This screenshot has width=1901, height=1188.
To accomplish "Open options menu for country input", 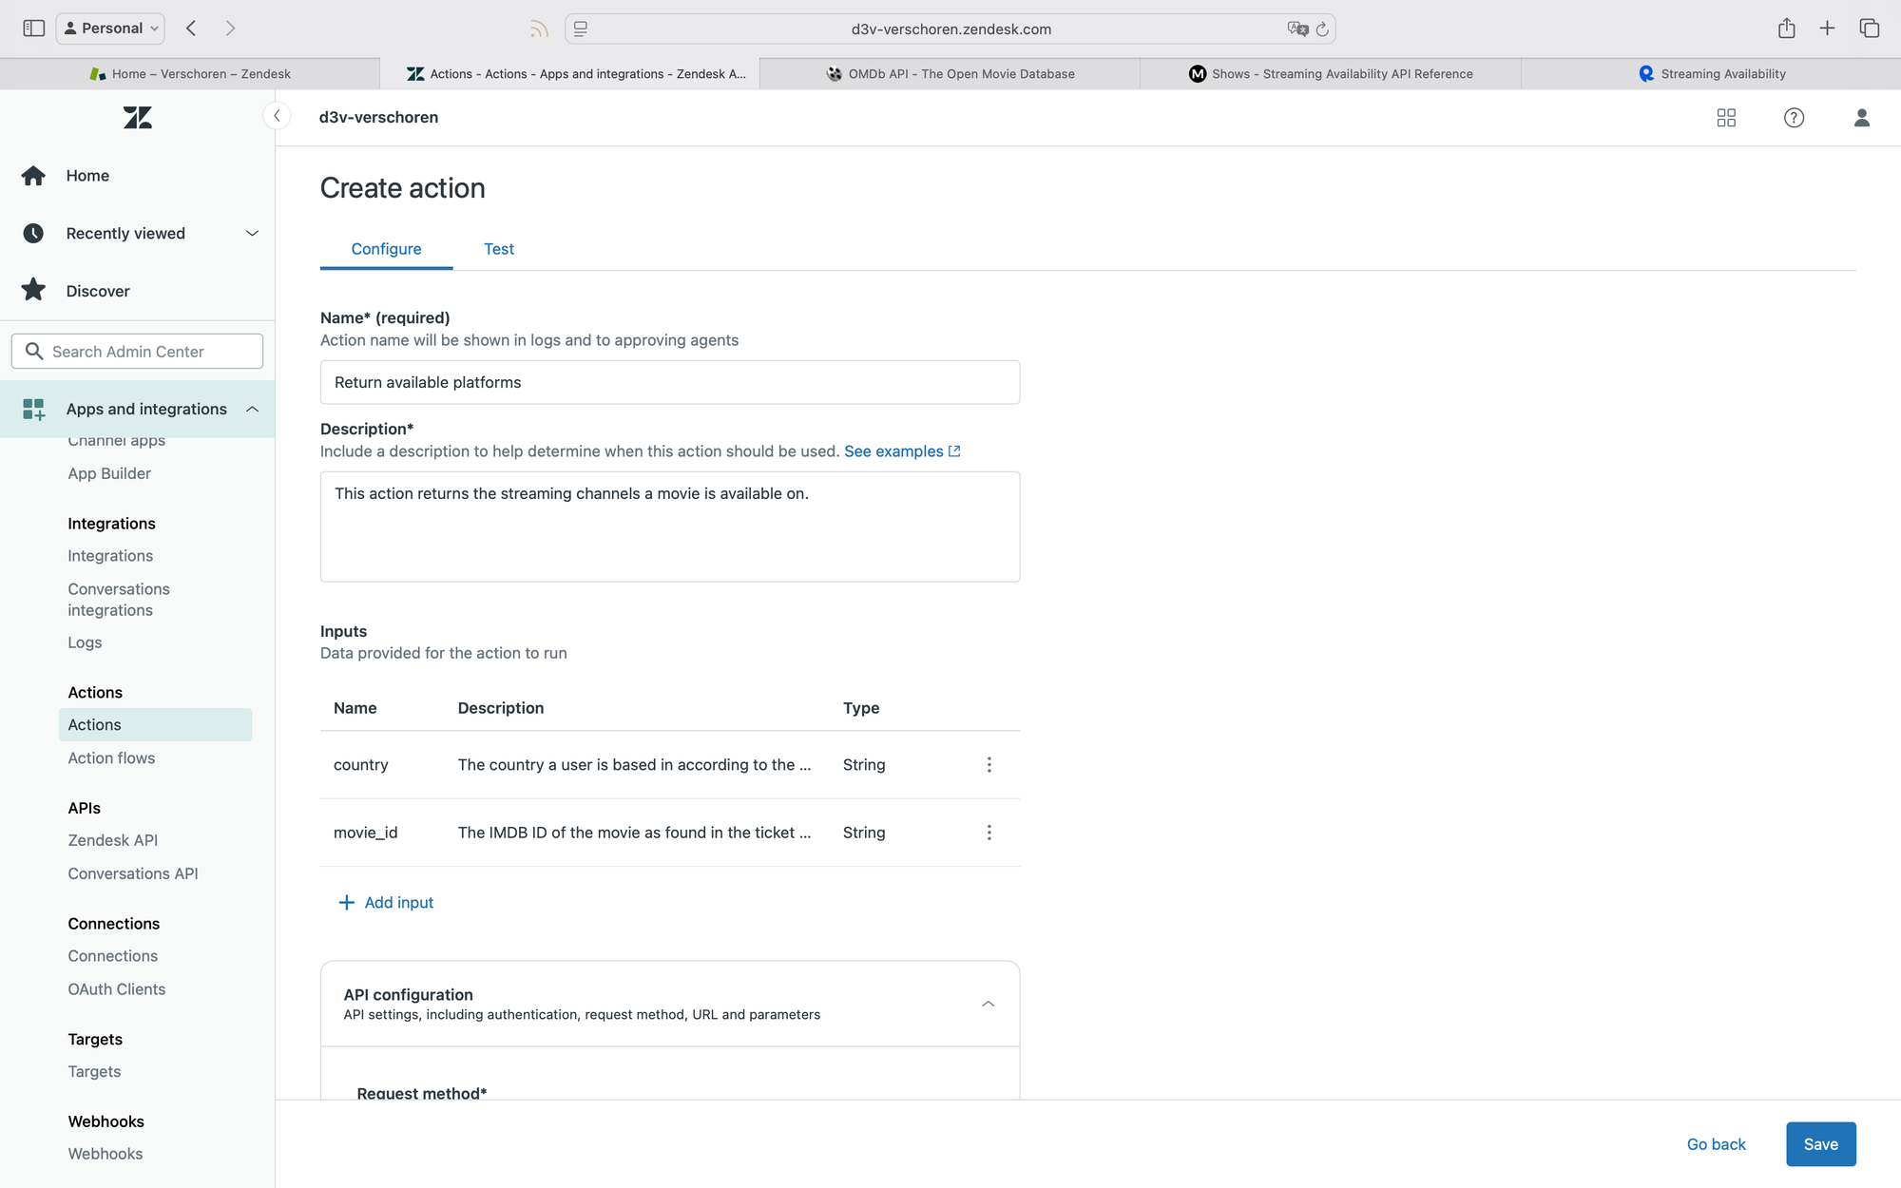I will [x=989, y=765].
